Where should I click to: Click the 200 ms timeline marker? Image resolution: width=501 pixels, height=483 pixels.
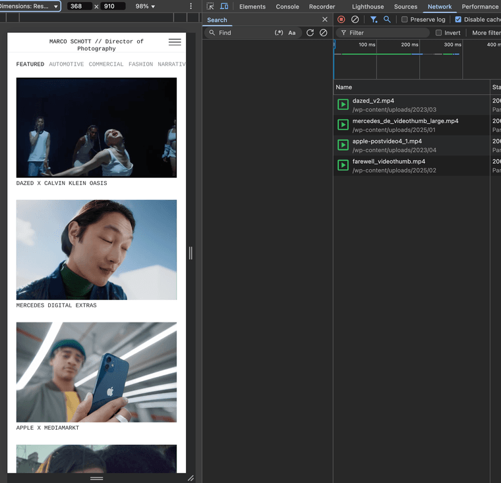409,45
